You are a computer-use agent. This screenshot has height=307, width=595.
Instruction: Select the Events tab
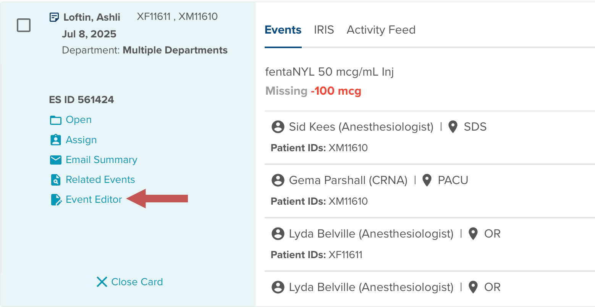pyautogui.click(x=283, y=30)
